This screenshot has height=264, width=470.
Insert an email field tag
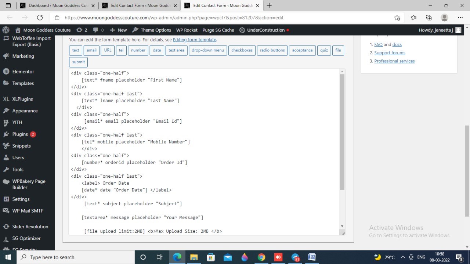pyautogui.click(x=91, y=50)
